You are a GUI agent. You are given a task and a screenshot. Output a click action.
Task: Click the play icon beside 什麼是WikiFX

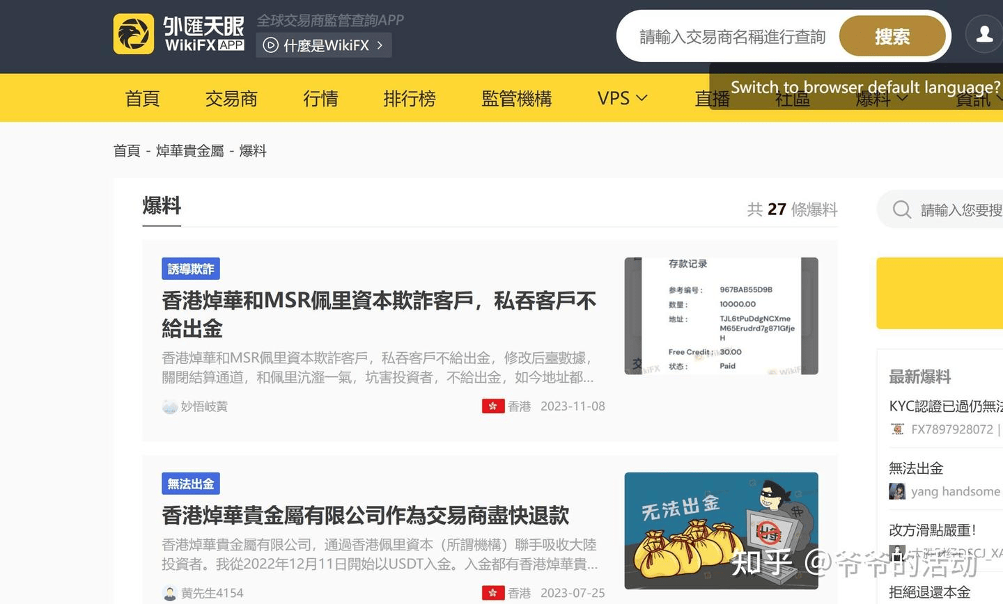[271, 46]
